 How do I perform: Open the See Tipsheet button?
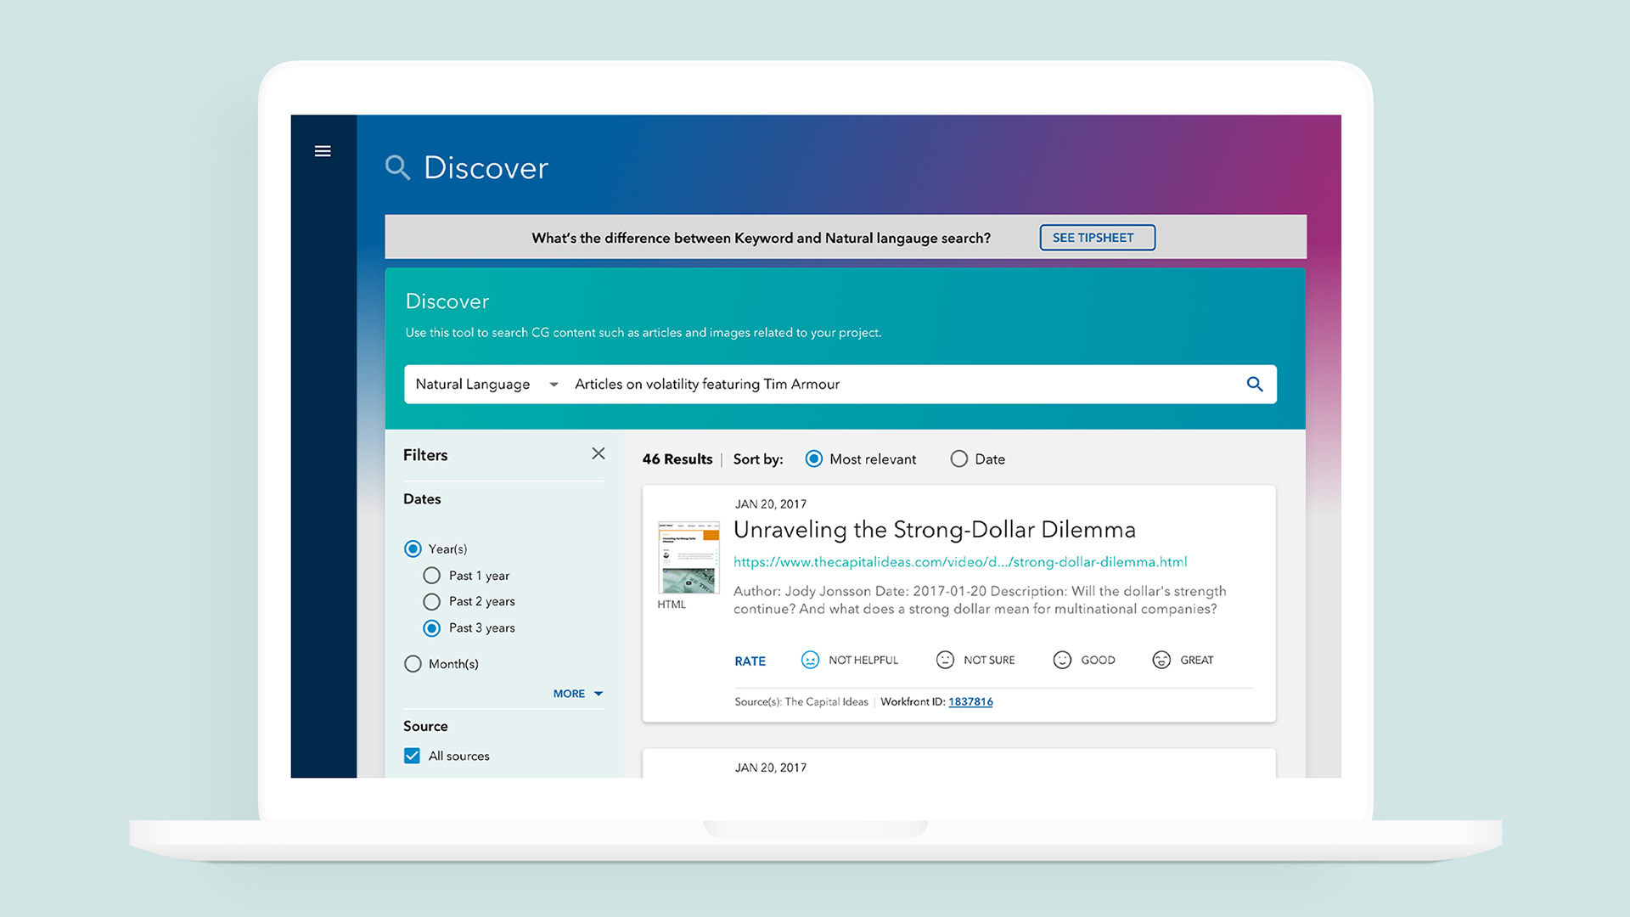1097,238
